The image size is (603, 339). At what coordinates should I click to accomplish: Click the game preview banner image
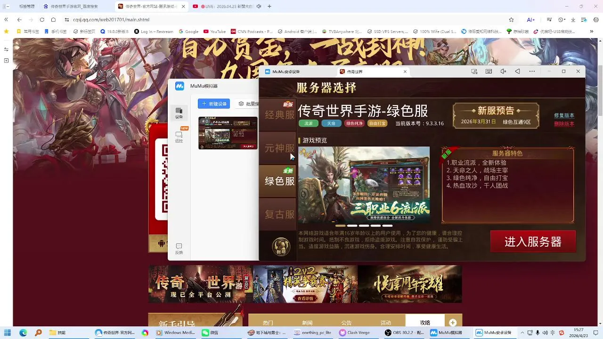[364, 184]
